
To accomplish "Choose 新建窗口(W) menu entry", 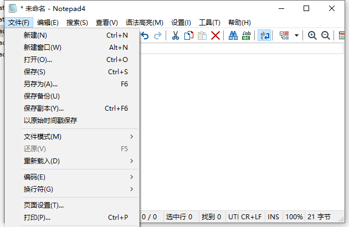I will pos(72,48).
